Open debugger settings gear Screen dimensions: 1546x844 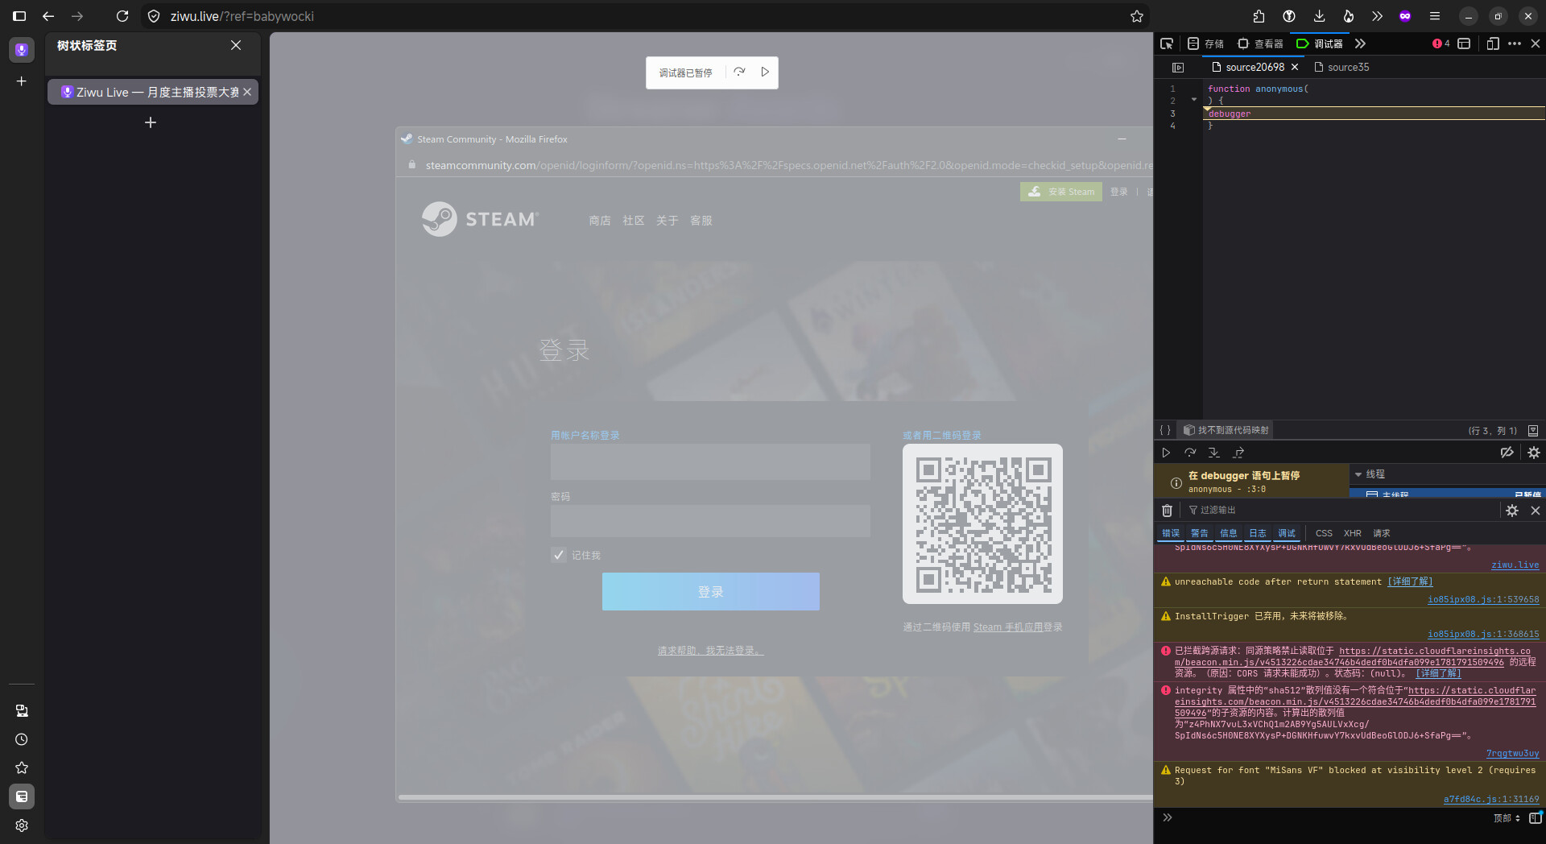click(1534, 453)
